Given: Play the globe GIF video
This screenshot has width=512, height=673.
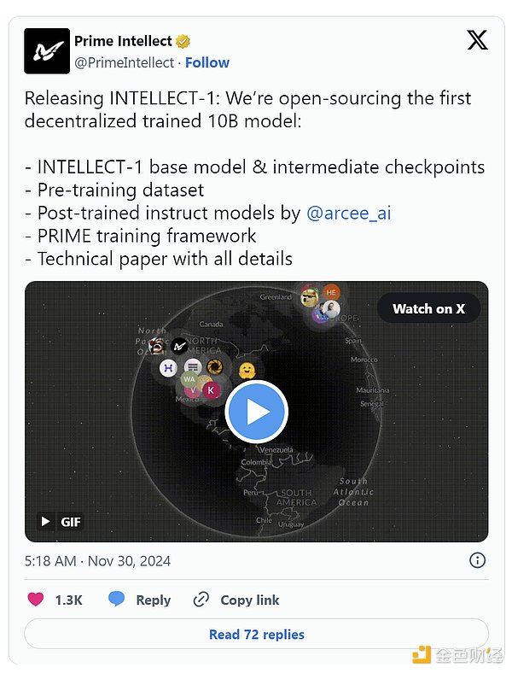Looking at the screenshot, I should [256, 412].
